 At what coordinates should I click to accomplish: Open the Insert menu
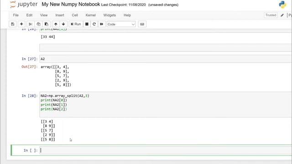click(60, 15)
